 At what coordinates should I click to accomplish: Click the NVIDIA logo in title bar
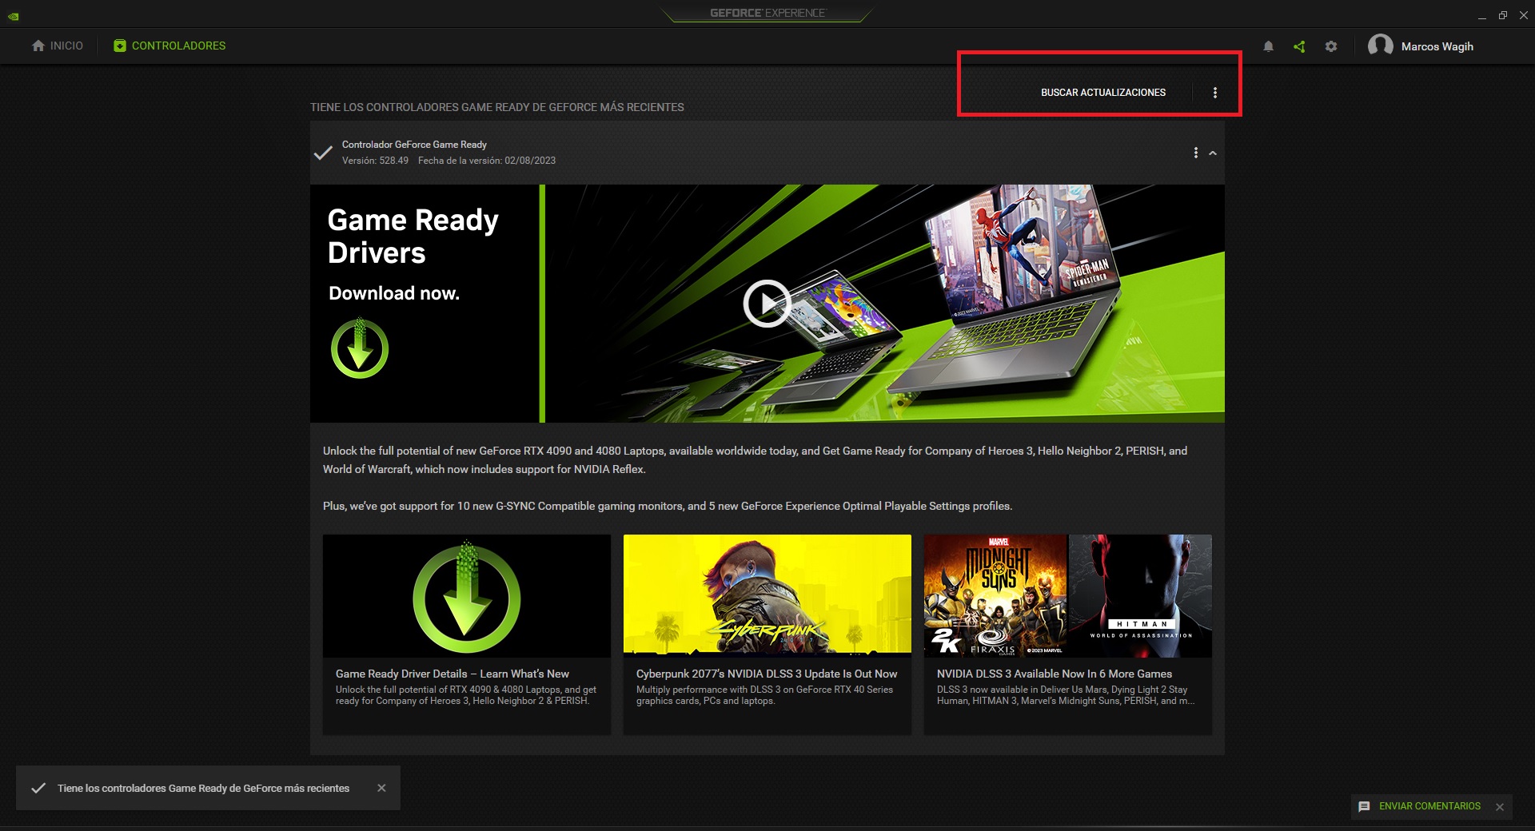click(14, 15)
